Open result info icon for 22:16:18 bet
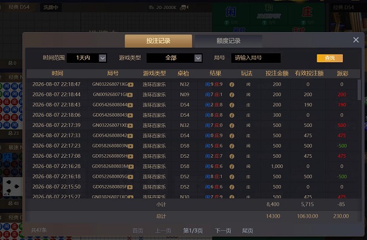 (232, 177)
